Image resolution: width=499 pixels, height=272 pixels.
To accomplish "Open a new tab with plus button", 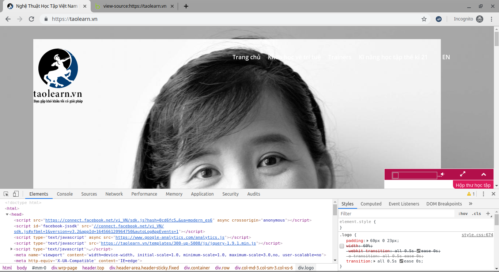I will 186,6.
